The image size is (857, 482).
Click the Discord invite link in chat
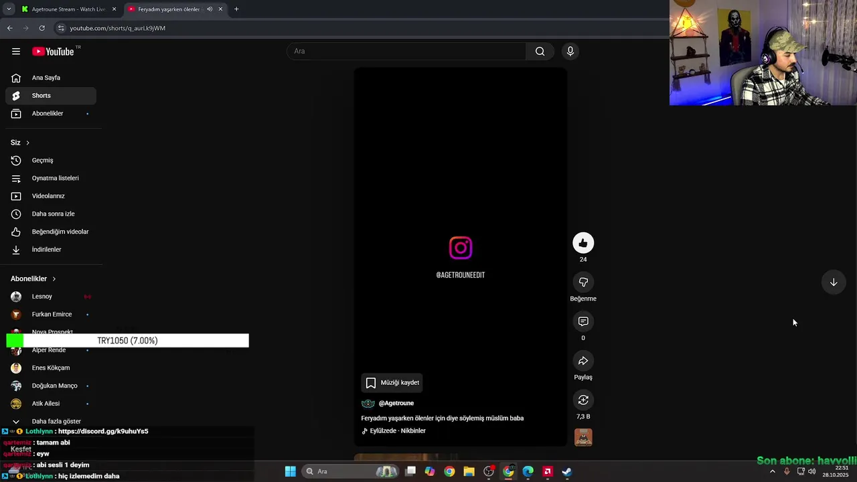click(103, 431)
